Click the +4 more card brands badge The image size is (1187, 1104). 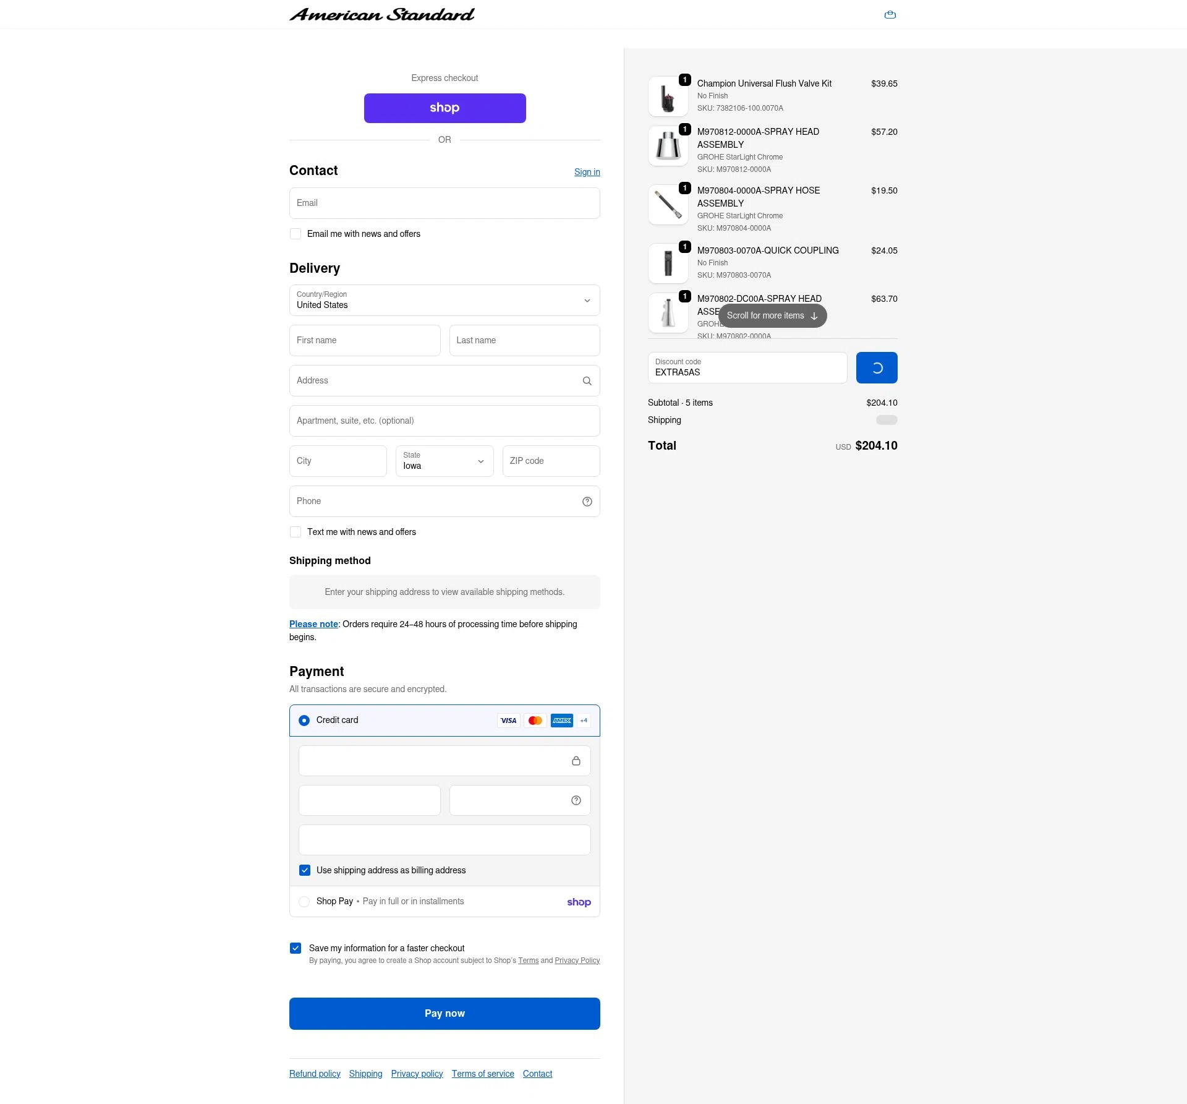[x=584, y=721]
